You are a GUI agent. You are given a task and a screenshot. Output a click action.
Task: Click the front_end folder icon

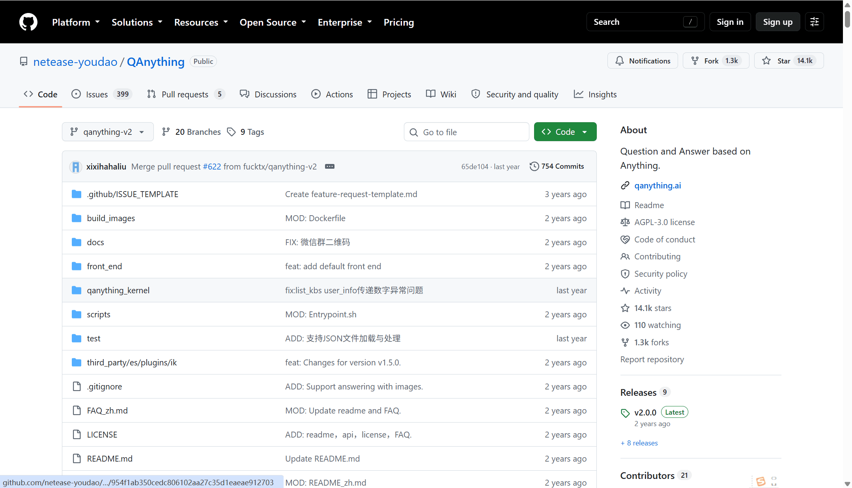[x=77, y=266]
